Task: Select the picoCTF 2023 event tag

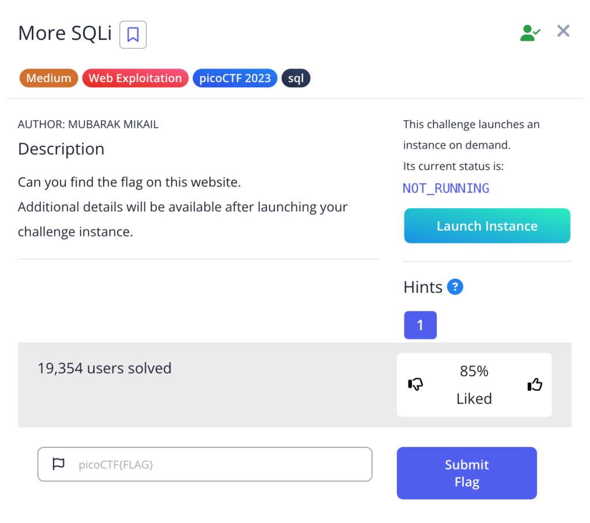Action: click(x=235, y=78)
